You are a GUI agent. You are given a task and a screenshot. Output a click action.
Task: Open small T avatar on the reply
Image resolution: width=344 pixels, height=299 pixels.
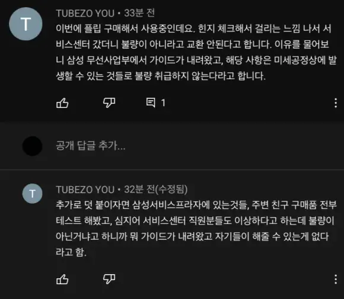click(x=32, y=194)
